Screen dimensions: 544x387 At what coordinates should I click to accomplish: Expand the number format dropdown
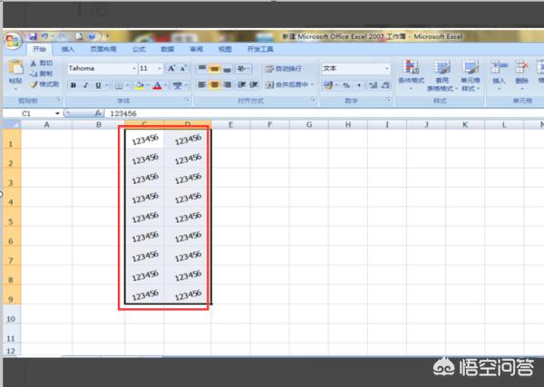click(x=387, y=69)
